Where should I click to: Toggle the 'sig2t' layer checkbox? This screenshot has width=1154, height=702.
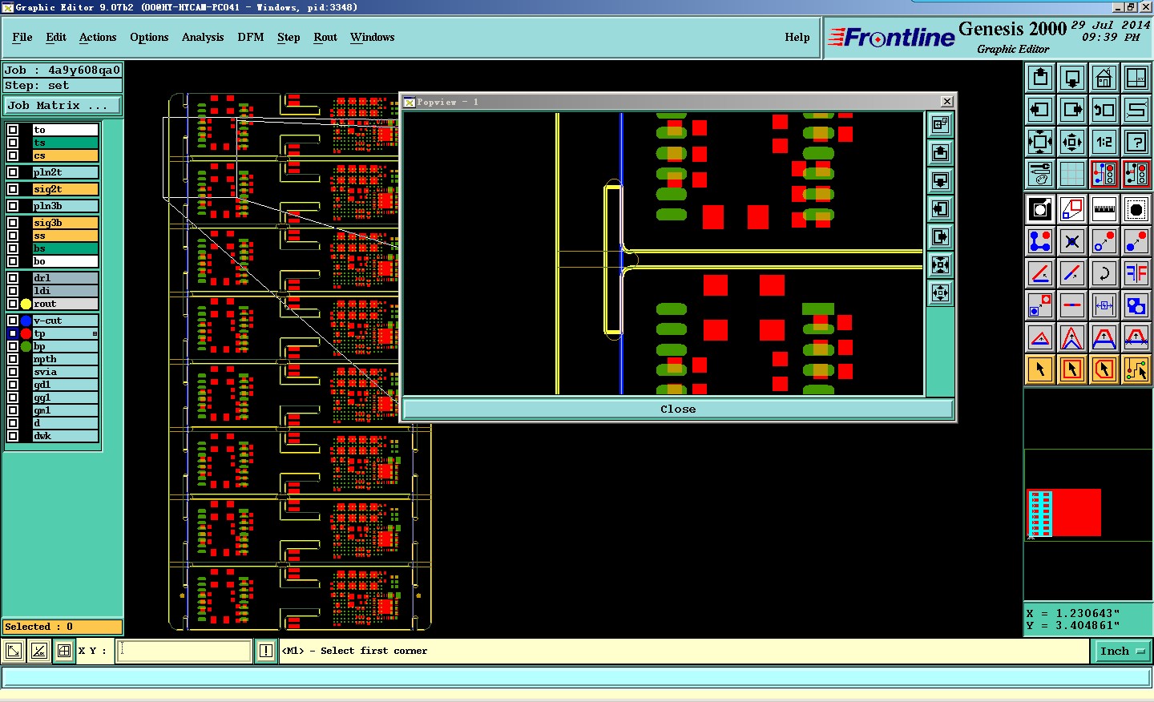13,189
